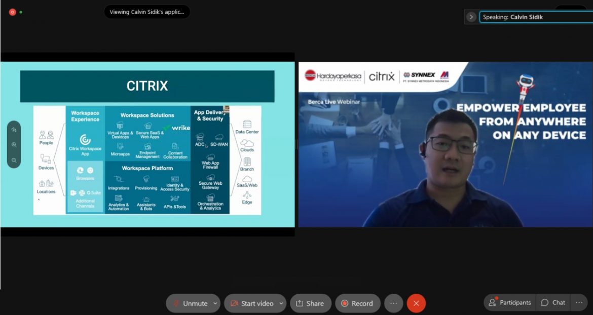Click the Virtual Apps & Desktops icon
This screenshot has height=315, width=593.
click(x=120, y=126)
